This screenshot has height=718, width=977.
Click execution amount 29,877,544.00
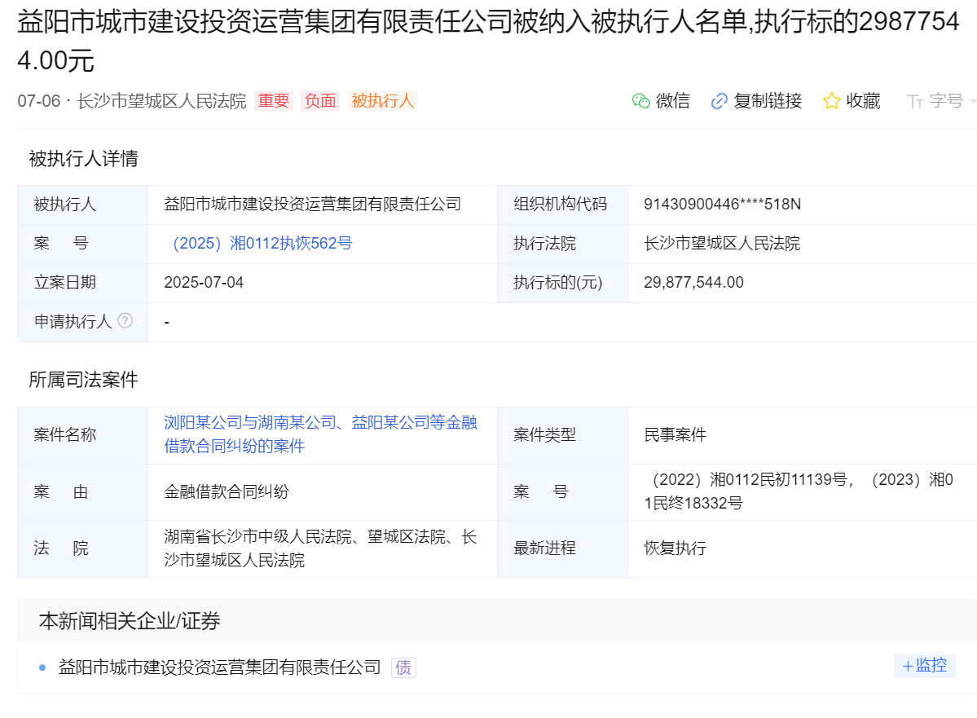pos(693,282)
